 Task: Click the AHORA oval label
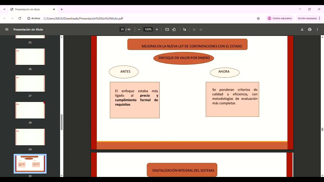click(225, 72)
